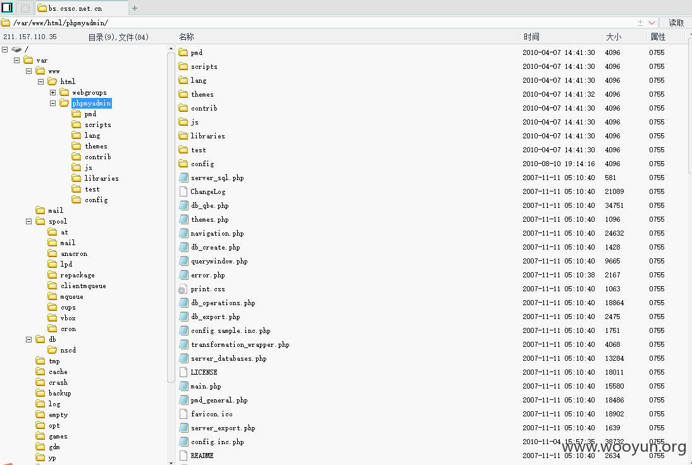Click the navigation.php file icon

click(x=183, y=233)
